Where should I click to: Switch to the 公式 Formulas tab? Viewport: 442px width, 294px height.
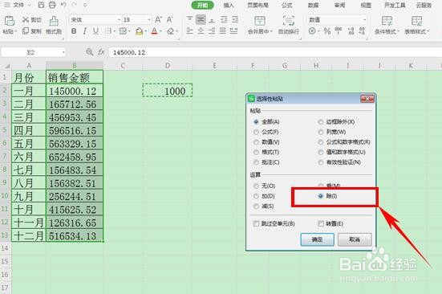tap(286, 5)
